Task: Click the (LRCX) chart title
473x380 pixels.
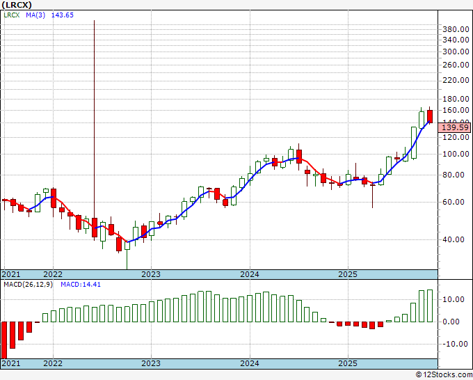Action: tap(16, 5)
